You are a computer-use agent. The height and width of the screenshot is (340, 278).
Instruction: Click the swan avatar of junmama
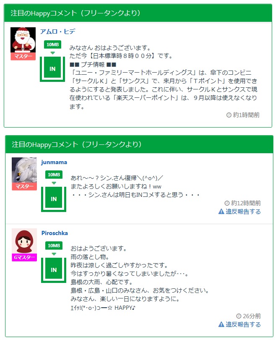pyautogui.click(x=24, y=170)
